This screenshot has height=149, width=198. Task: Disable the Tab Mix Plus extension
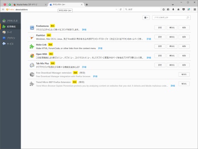172,65
